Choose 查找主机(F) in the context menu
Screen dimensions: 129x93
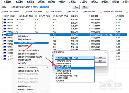23,63
